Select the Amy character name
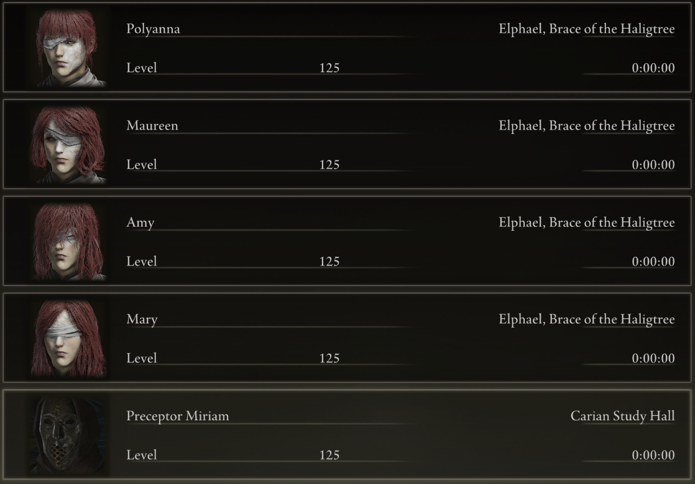 (140, 223)
